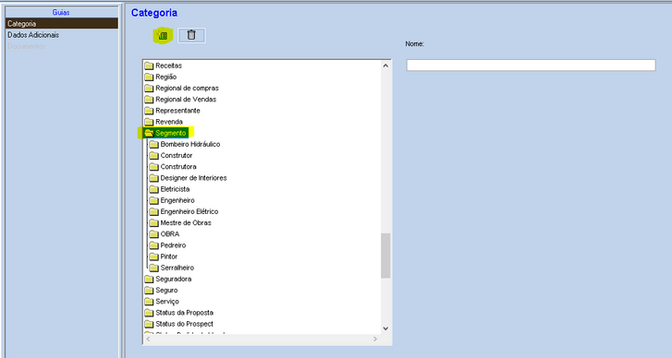Select the Revenda folder

tap(169, 122)
